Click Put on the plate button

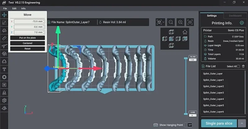28,38
